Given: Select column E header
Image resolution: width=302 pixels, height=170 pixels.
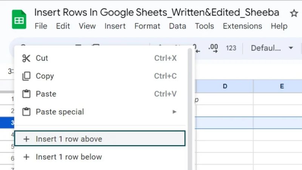Looking at the screenshot, I should pyautogui.click(x=277, y=87).
